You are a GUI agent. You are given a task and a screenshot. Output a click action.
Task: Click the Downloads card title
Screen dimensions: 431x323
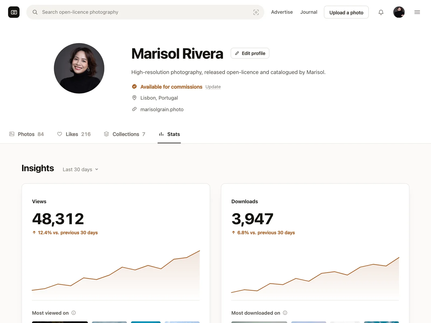[245, 202]
